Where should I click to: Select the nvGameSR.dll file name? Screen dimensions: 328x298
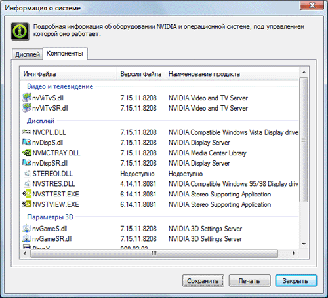point(52,238)
